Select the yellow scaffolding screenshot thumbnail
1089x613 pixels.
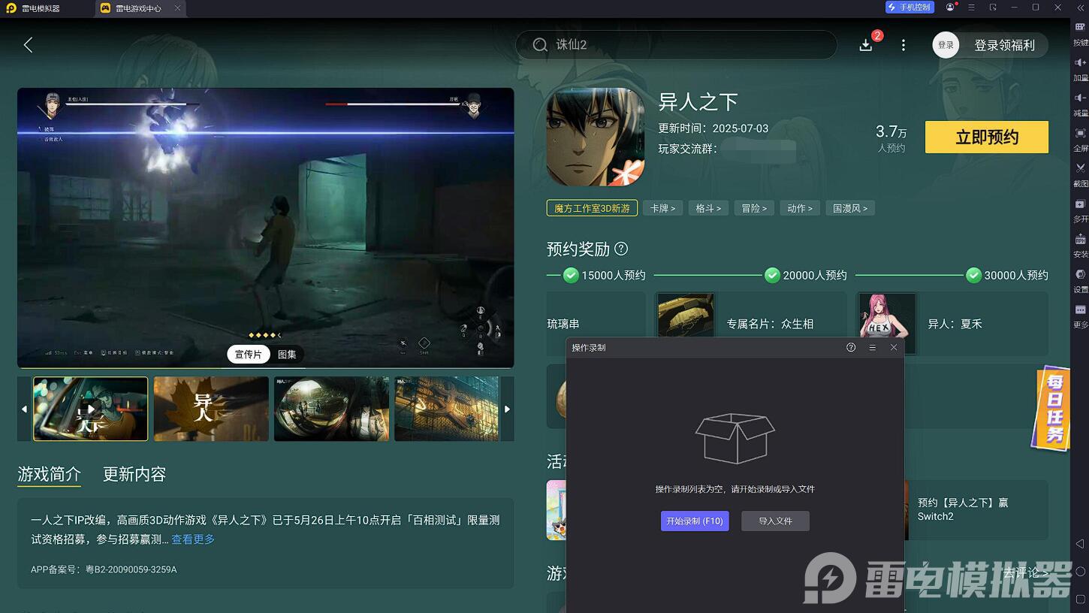(447, 409)
